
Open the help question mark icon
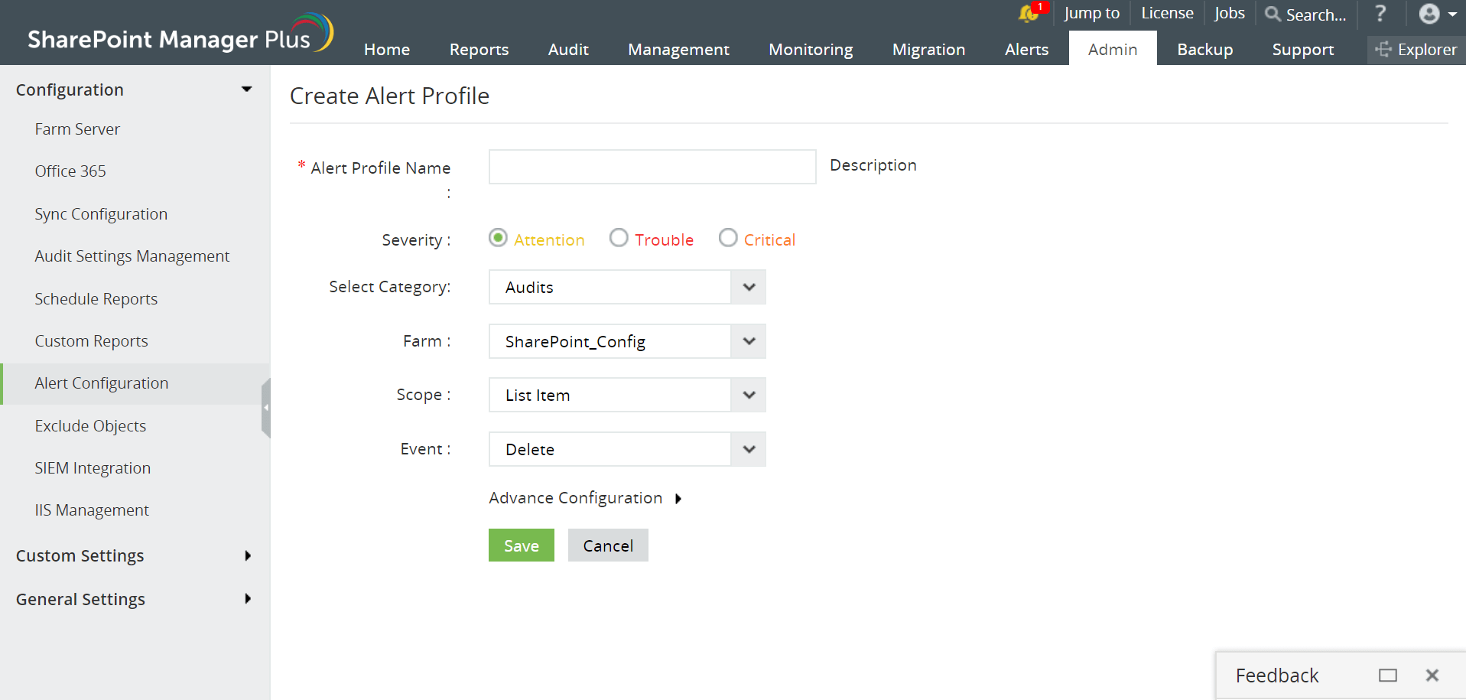tap(1380, 13)
